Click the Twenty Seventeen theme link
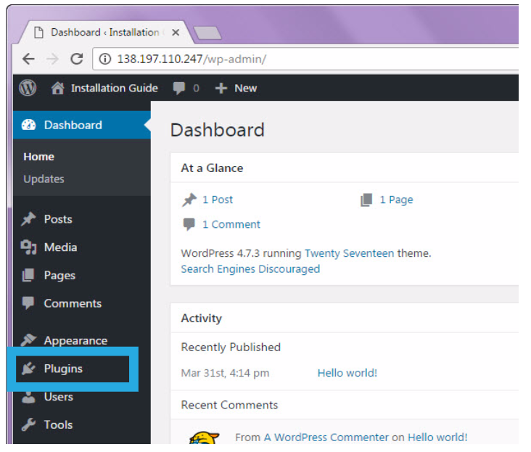The width and height of the screenshot is (531, 452). click(349, 253)
